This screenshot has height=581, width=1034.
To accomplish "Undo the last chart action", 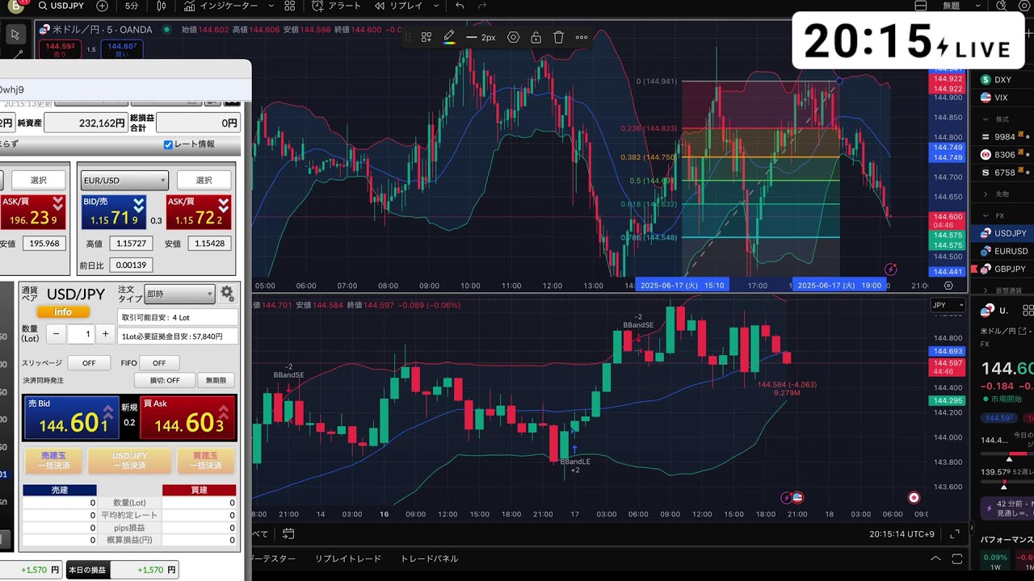I will [x=460, y=6].
